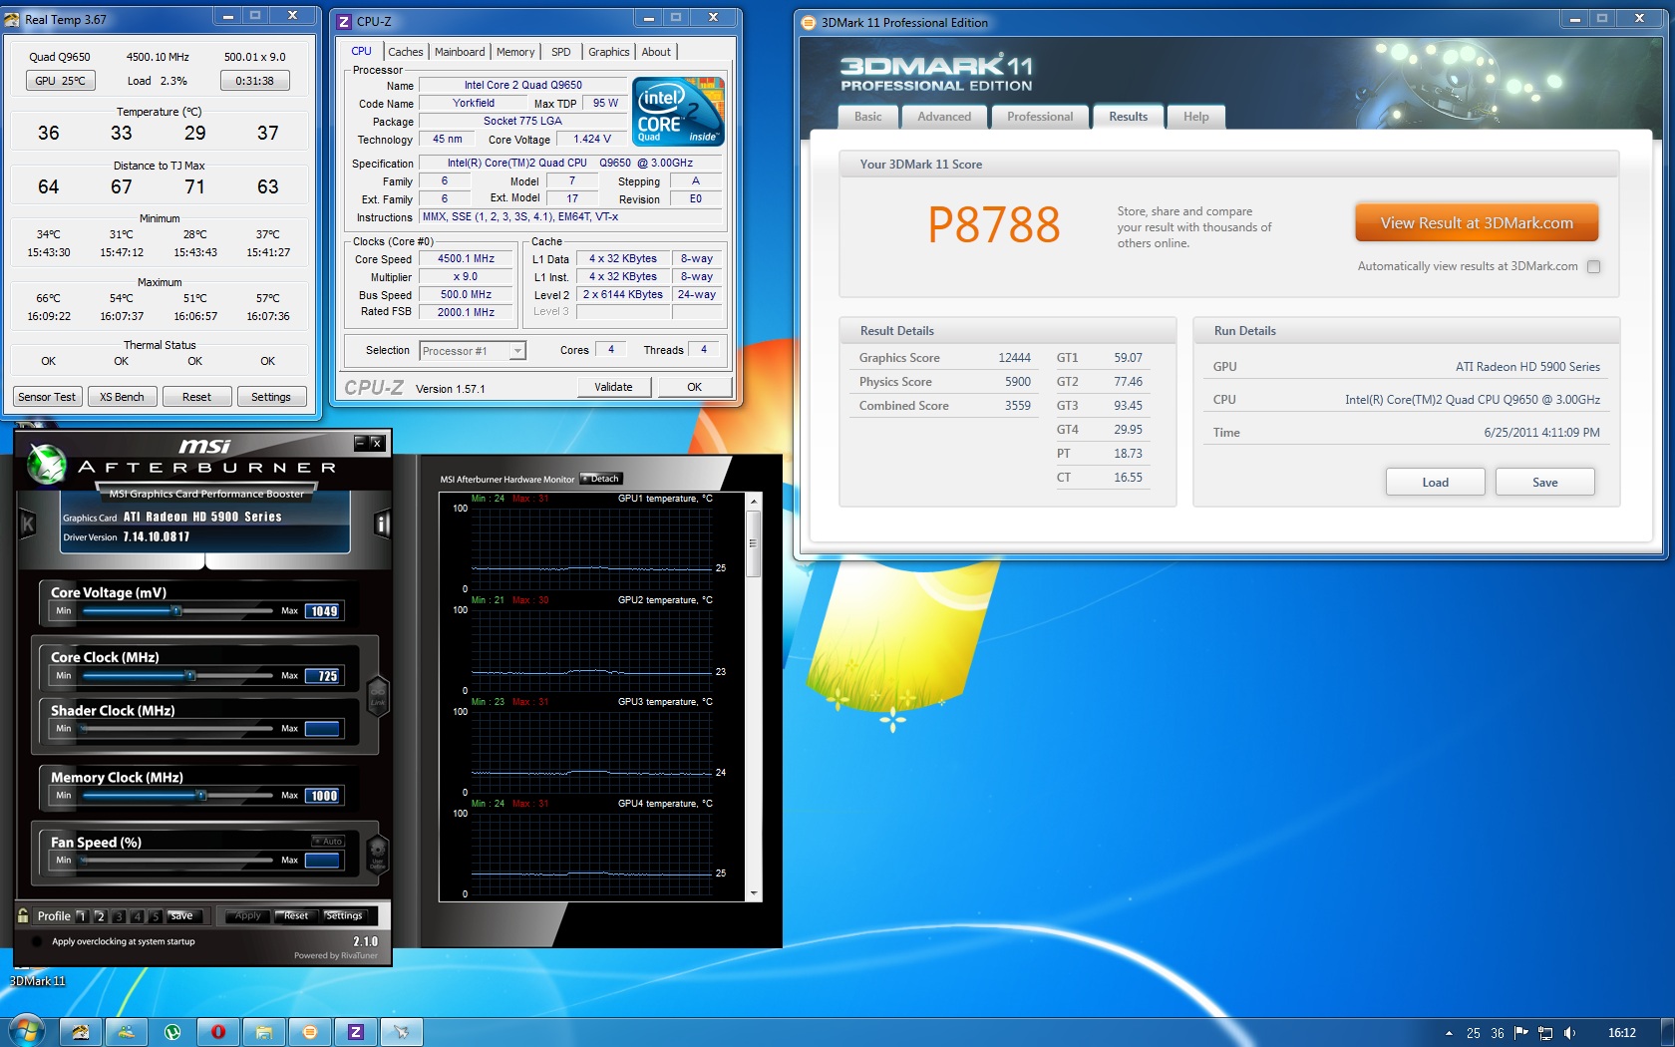This screenshot has width=1675, height=1047.
Task: Click the fan User Define icon
Action: [378, 855]
